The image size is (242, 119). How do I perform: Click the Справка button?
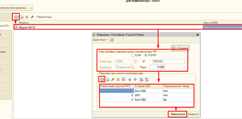click(x=180, y=48)
